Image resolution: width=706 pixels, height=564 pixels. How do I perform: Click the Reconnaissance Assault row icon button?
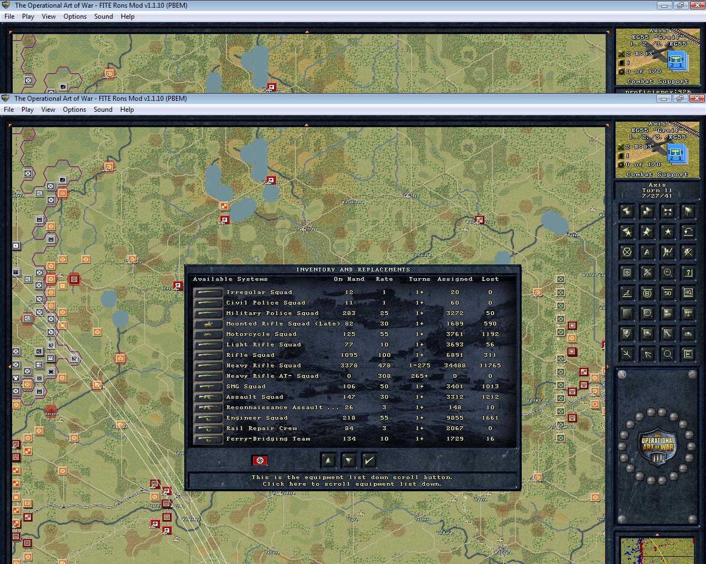208,408
